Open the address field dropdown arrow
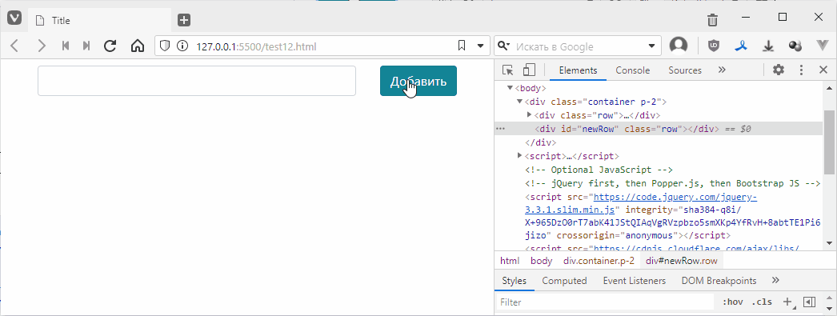Image resolution: width=837 pixels, height=316 pixels. 480,46
